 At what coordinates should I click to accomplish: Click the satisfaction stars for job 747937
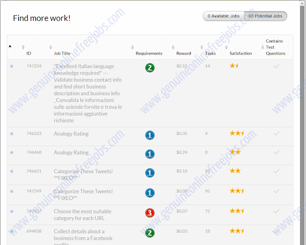[237, 211]
